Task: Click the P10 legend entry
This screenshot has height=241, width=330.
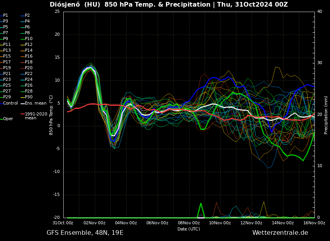Action: [29, 39]
